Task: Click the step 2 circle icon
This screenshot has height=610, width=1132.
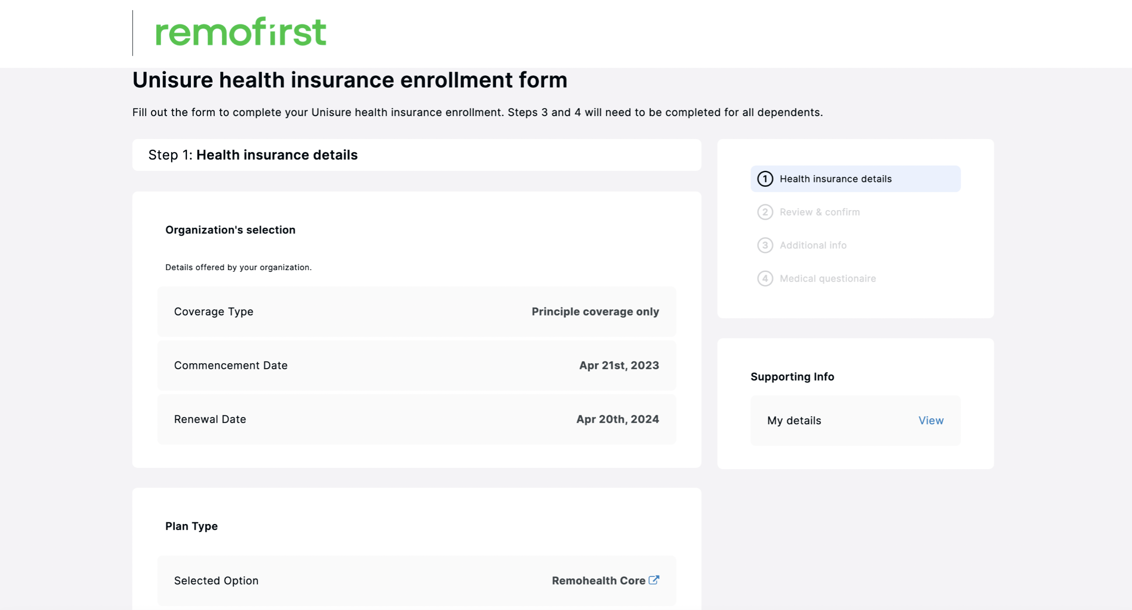Action: 765,212
